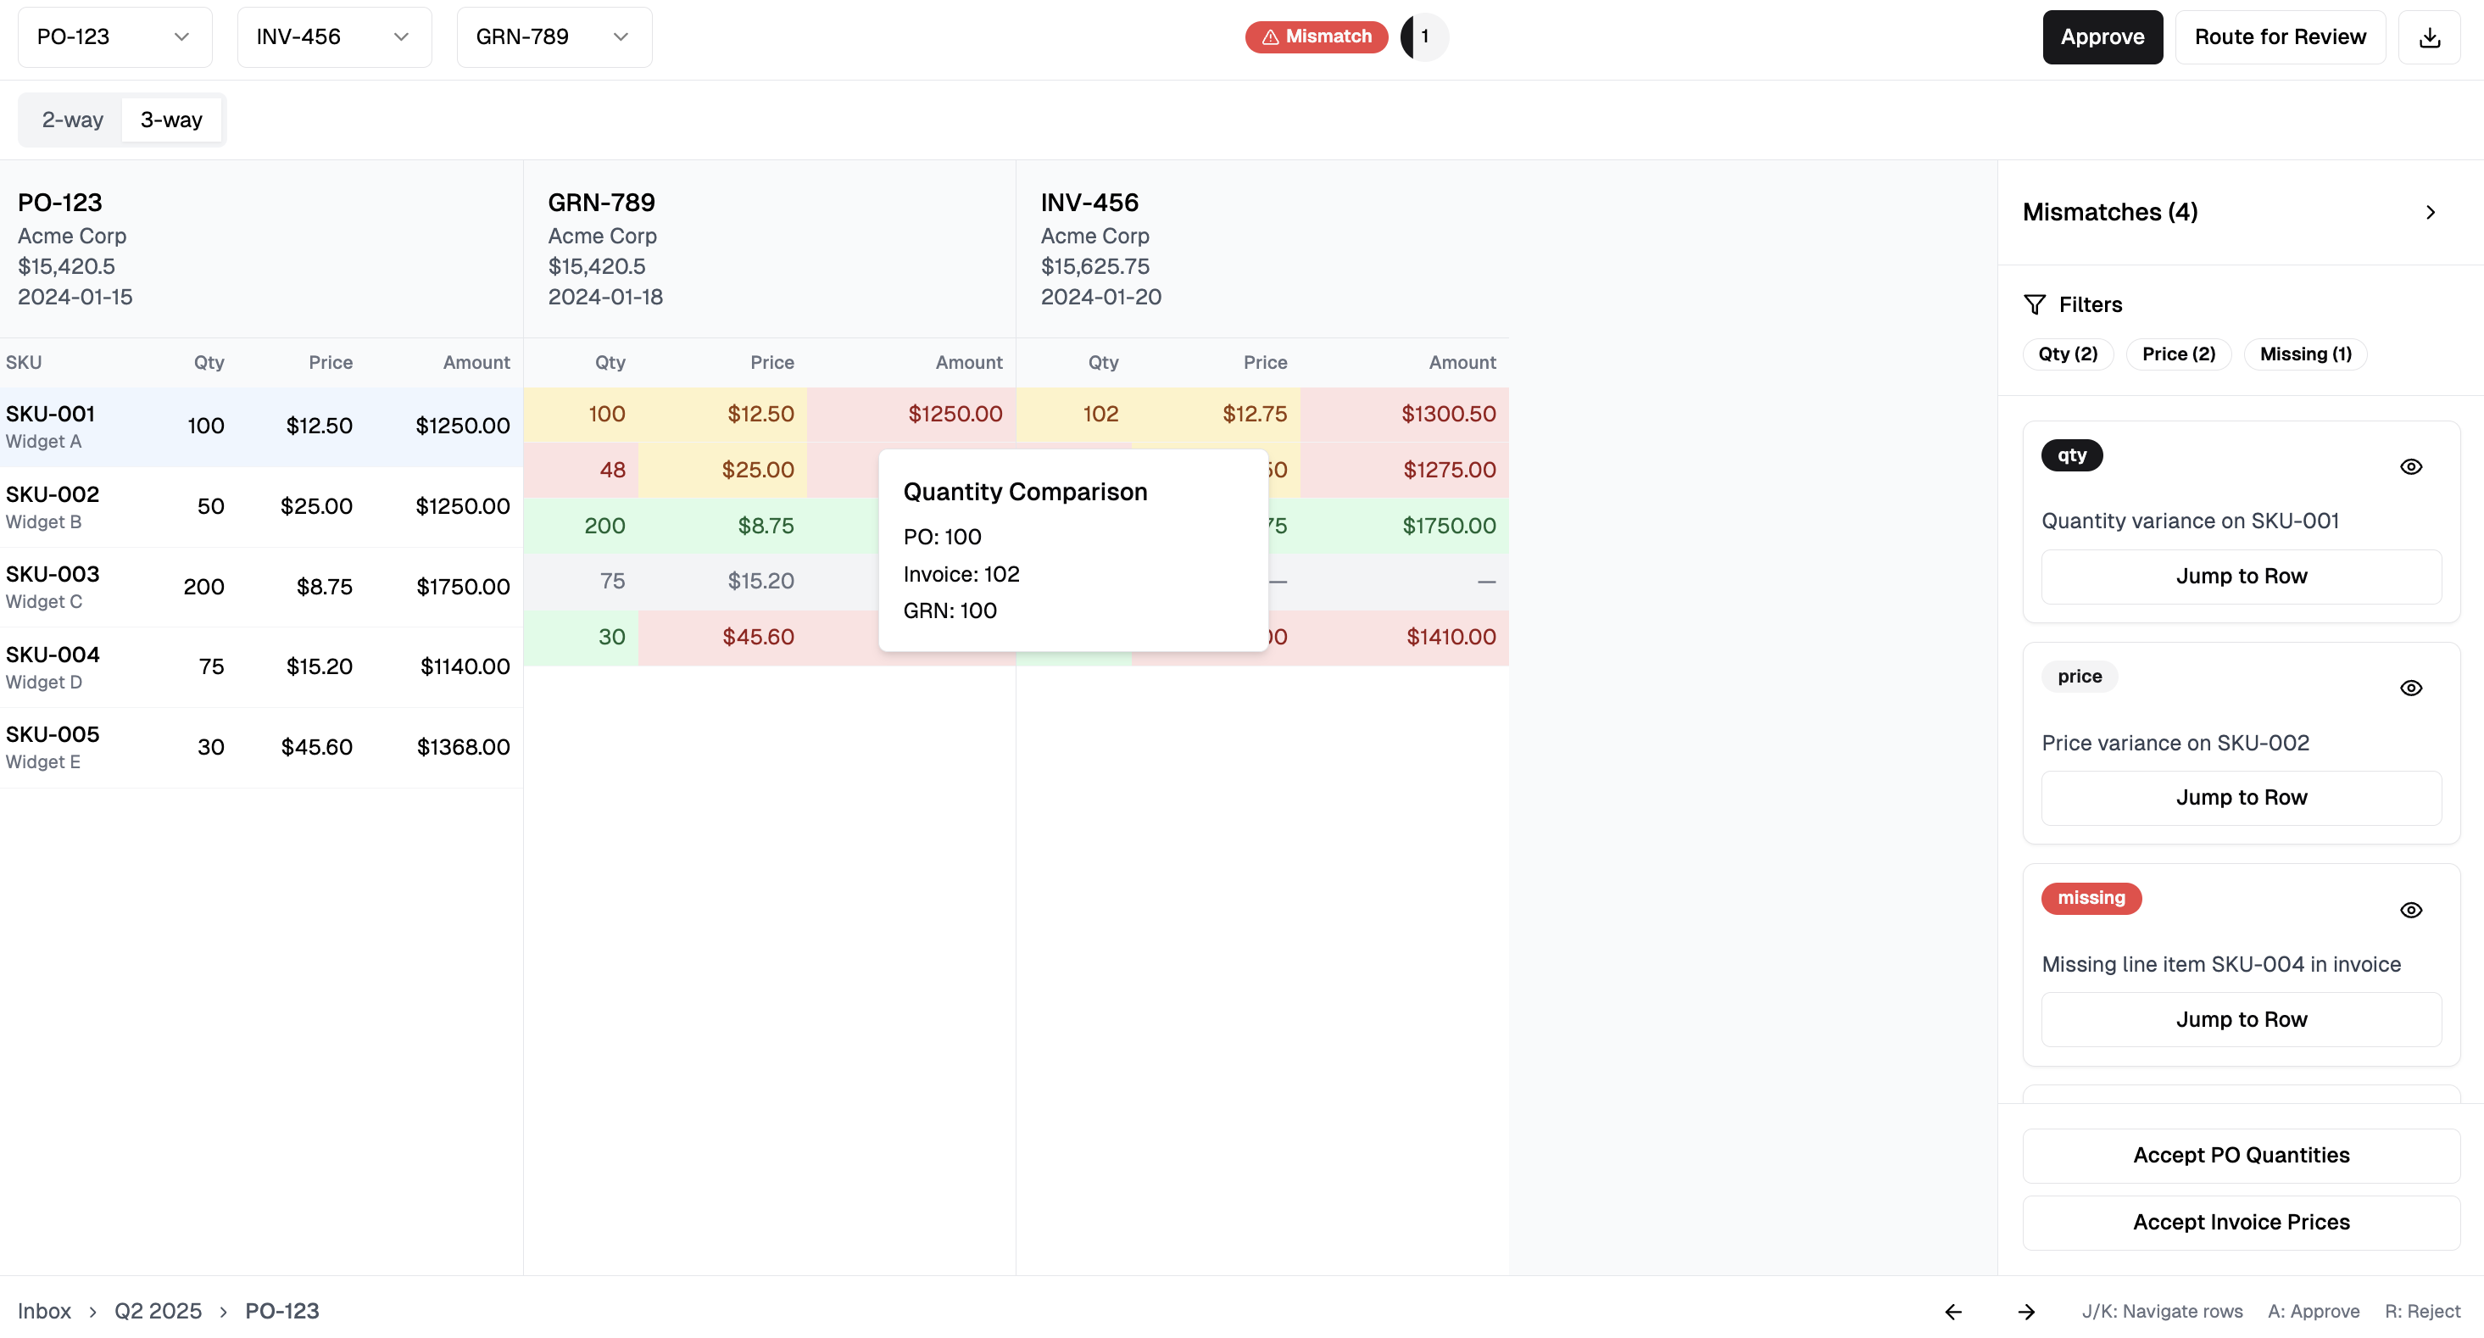
Task: Toggle visibility of SKU-001 quantity variance
Action: [x=2411, y=467]
